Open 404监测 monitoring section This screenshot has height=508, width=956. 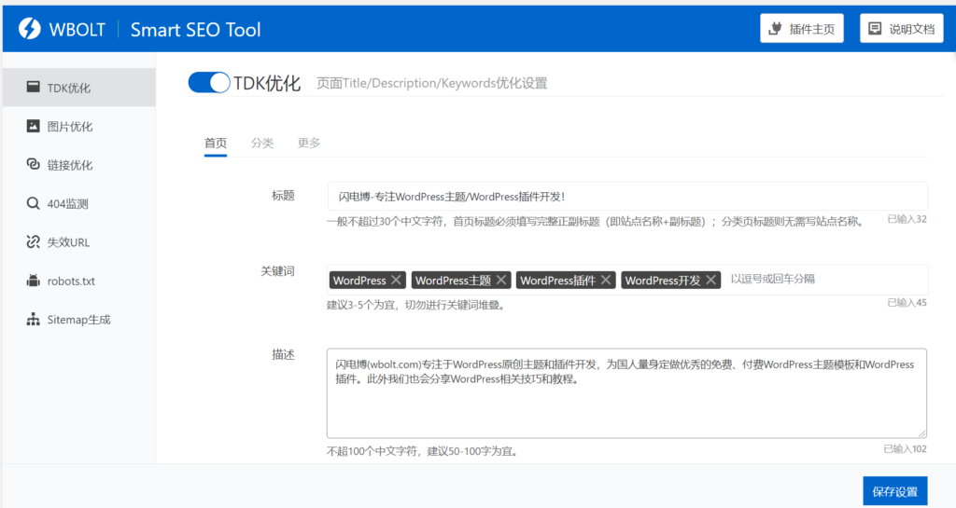tap(67, 204)
